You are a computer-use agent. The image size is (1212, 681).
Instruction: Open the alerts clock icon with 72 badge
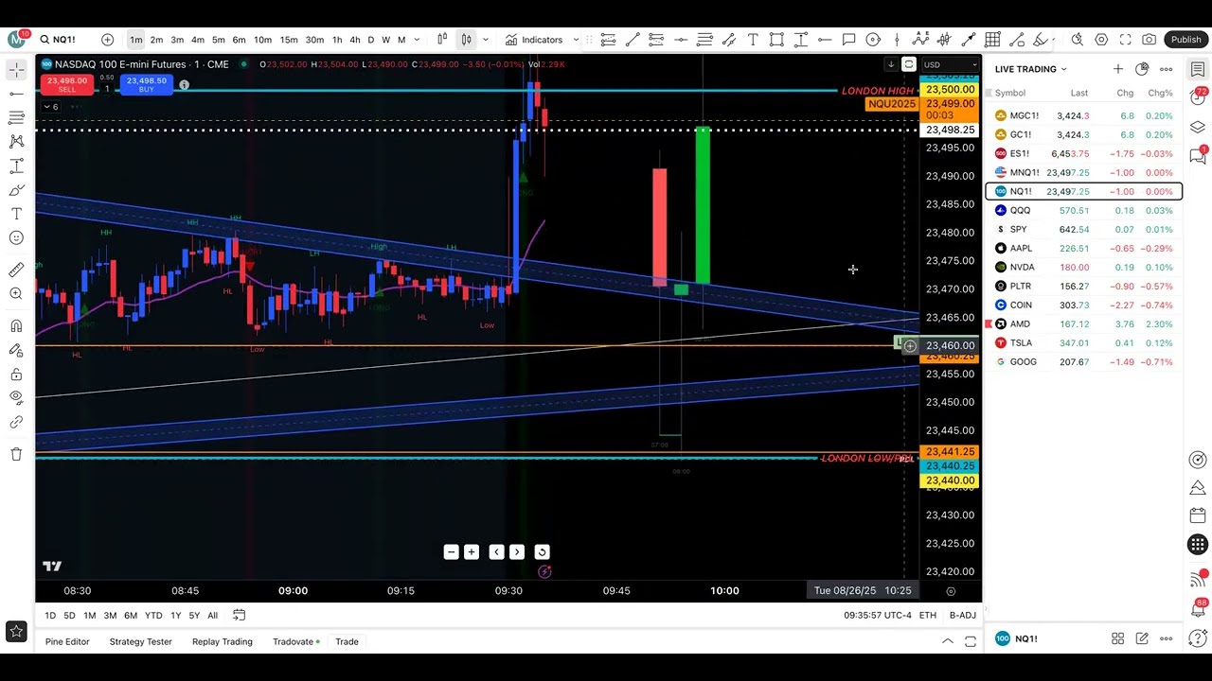pos(1198,98)
